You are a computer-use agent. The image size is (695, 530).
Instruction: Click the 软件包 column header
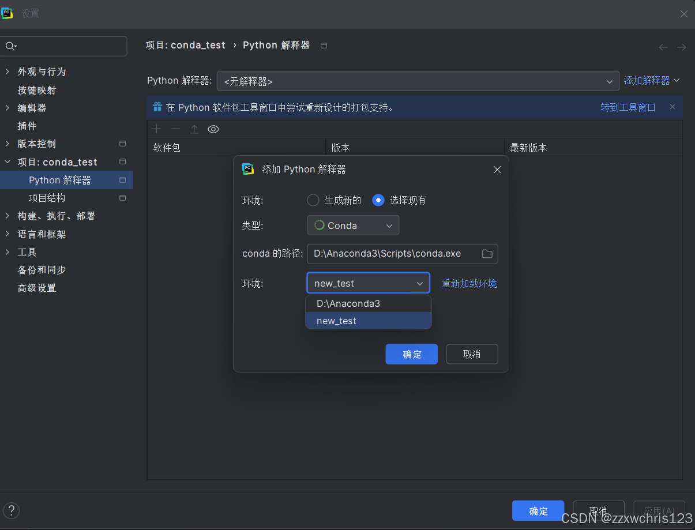point(236,148)
